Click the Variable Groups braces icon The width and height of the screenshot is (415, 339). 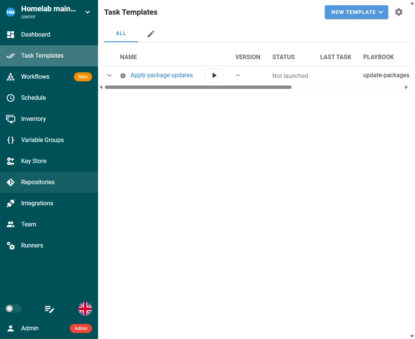click(x=11, y=140)
